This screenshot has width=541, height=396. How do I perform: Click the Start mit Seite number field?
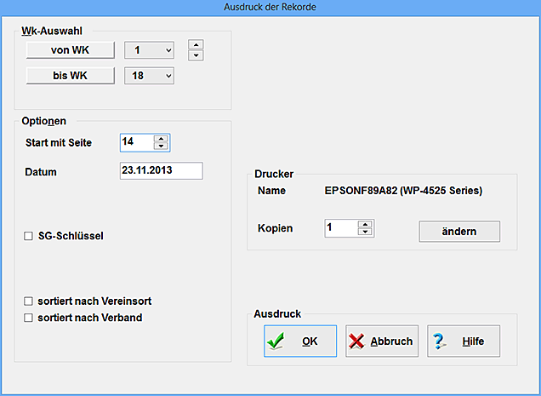[x=137, y=141]
